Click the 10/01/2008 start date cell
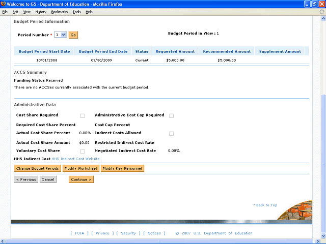 [46, 60]
